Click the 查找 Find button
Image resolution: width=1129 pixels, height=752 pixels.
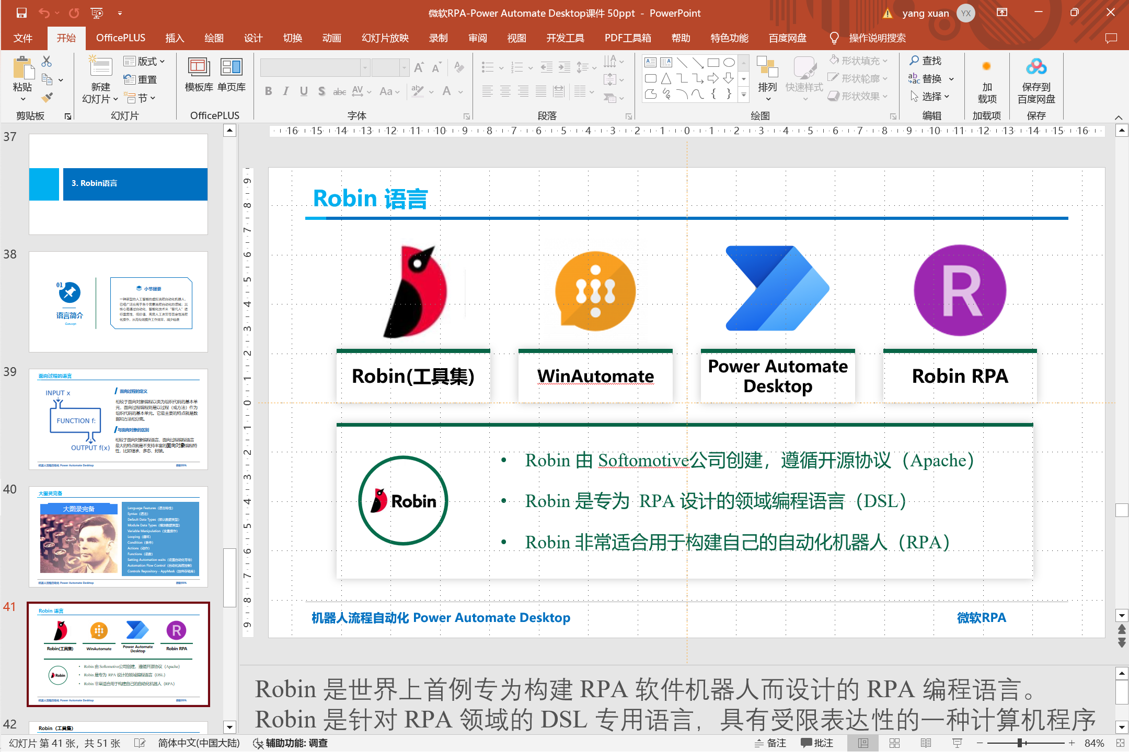click(x=926, y=61)
